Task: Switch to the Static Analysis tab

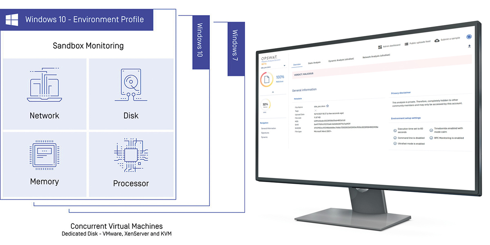Action: pos(314,62)
